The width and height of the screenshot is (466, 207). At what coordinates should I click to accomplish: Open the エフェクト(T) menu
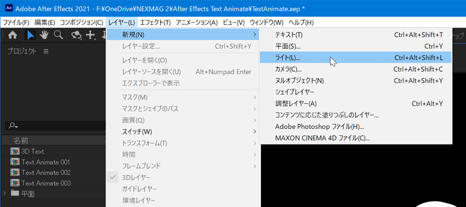pyautogui.click(x=155, y=23)
